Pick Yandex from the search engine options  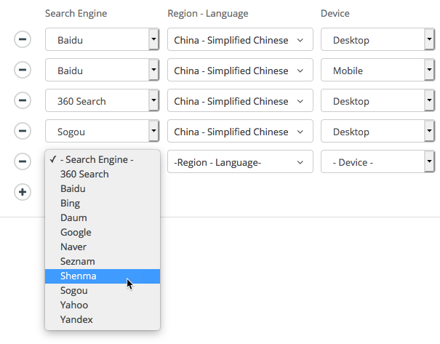[x=76, y=319]
